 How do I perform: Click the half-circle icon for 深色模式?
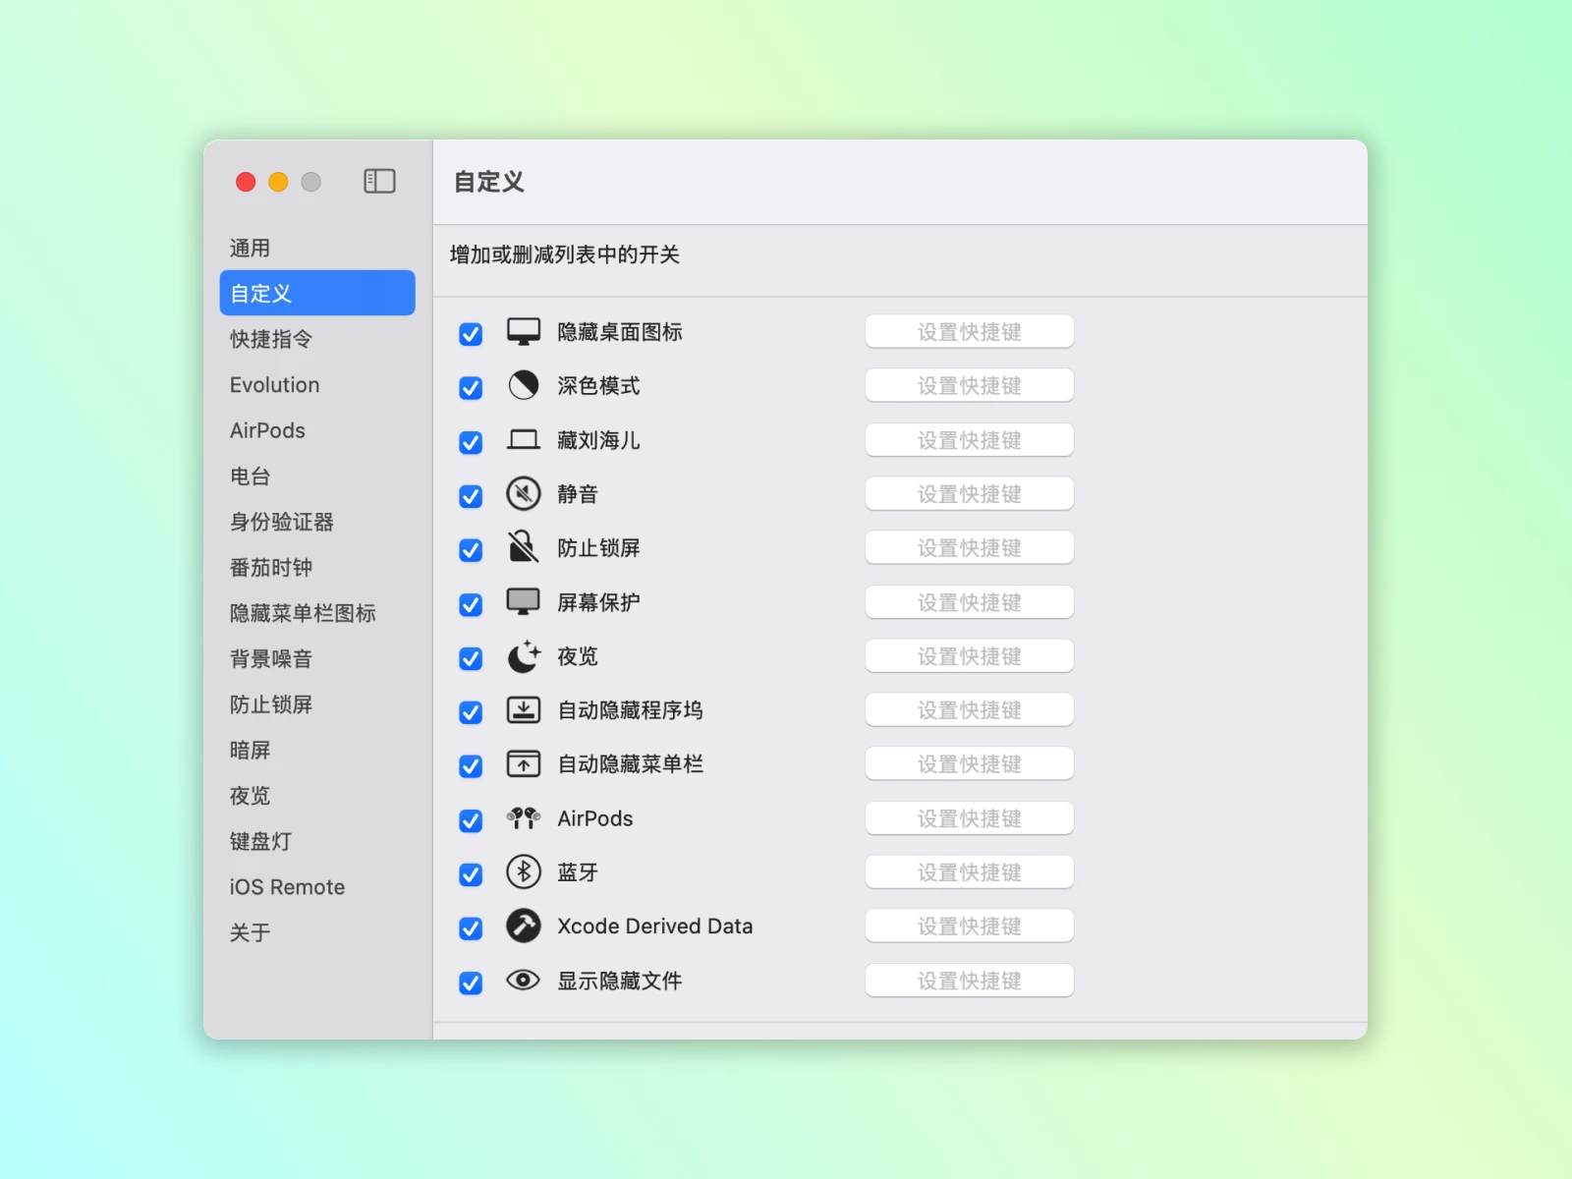524,385
